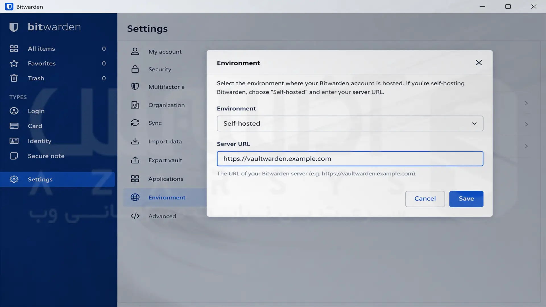The image size is (546, 307).
Task: Close the Environment dialog with X
Action: 479,63
